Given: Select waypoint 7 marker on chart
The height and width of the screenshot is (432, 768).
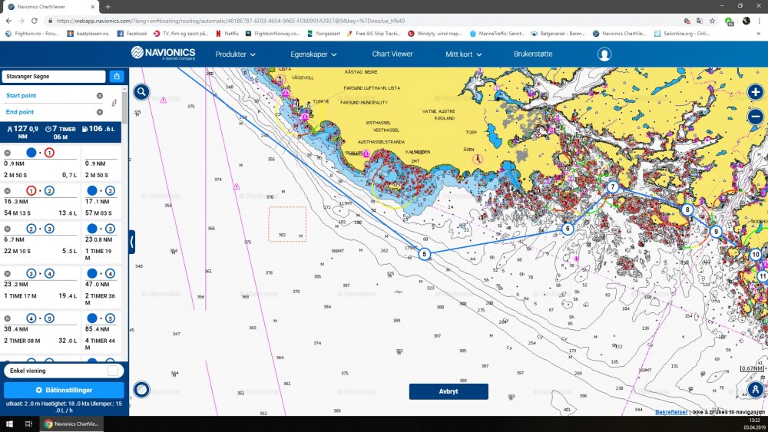Looking at the screenshot, I should point(612,187).
